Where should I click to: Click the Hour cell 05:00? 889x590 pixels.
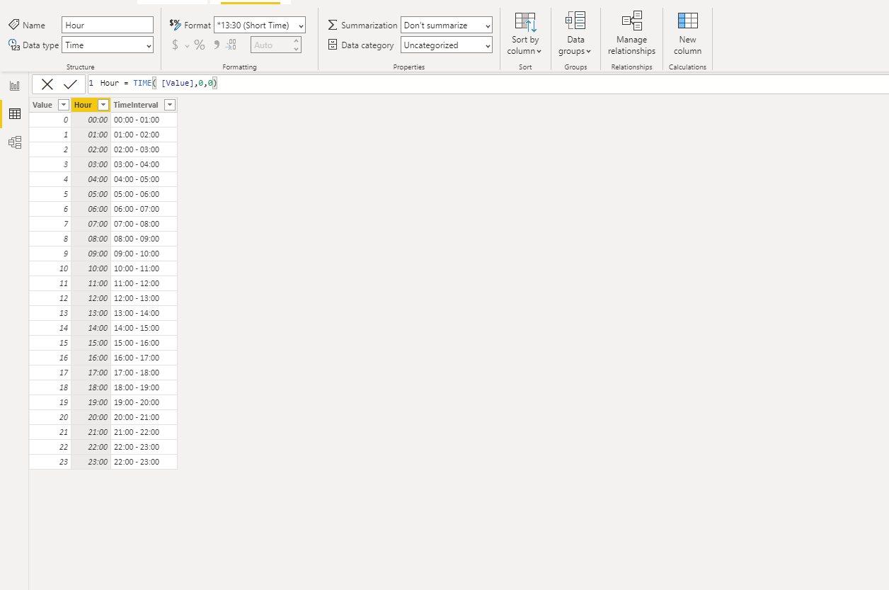[91, 194]
